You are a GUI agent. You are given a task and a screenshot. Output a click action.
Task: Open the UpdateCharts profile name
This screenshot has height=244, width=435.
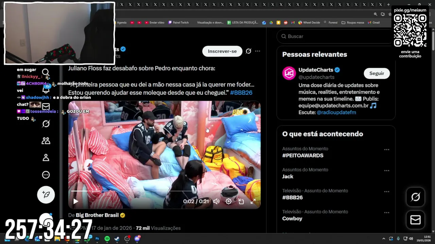tap(316, 70)
